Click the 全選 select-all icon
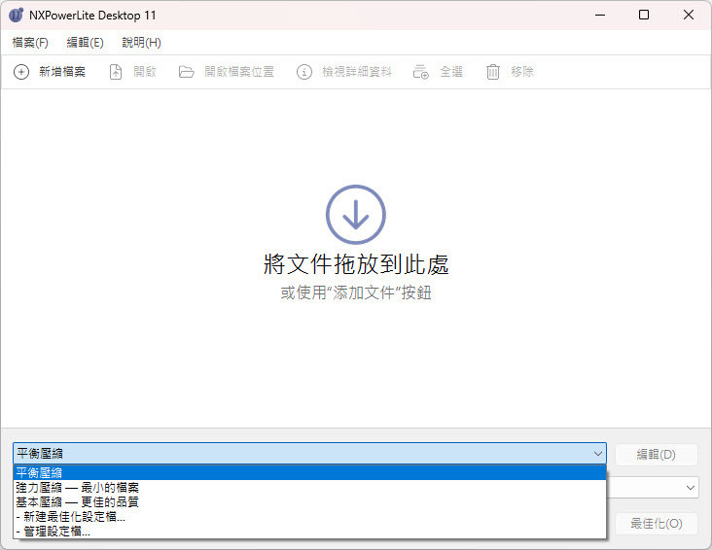The image size is (712, 550). (421, 72)
